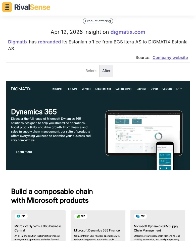The image size is (196, 241).
Task: Switch to the Before view
Action: [91, 71]
